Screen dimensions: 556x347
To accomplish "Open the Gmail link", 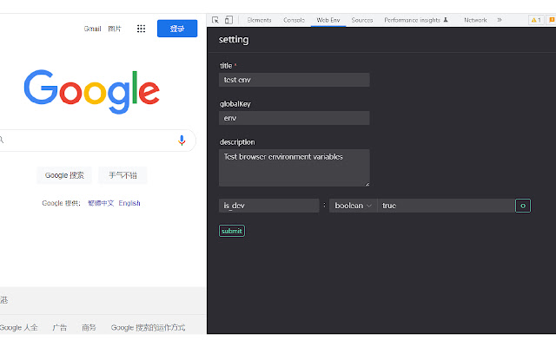I will [x=93, y=29].
